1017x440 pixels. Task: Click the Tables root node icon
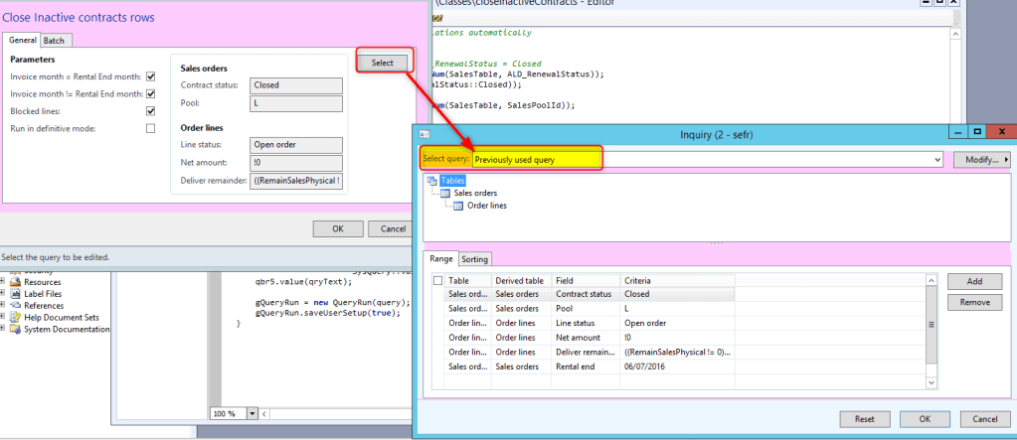(x=431, y=181)
